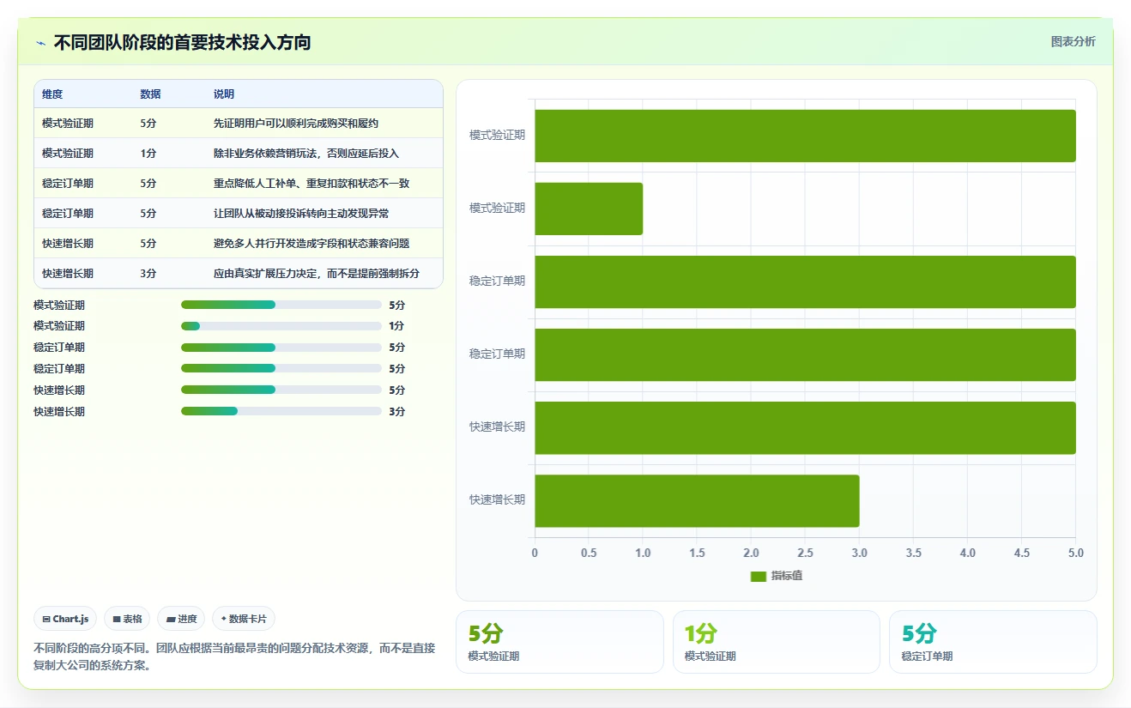1131x708 pixels.
Task: Click the 4.0 x-axis tick label
Action: [967, 554]
